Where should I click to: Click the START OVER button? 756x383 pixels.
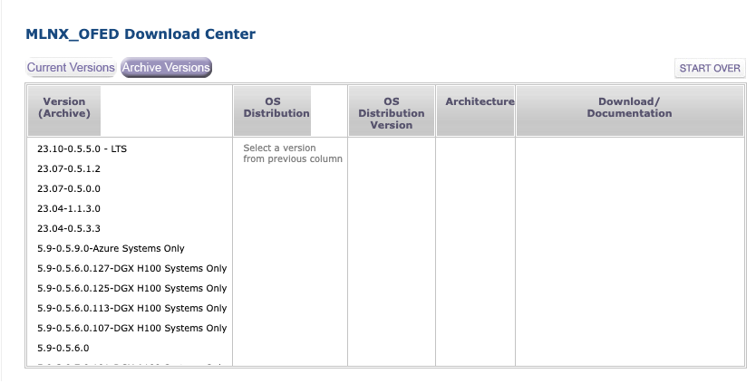[710, 69]
